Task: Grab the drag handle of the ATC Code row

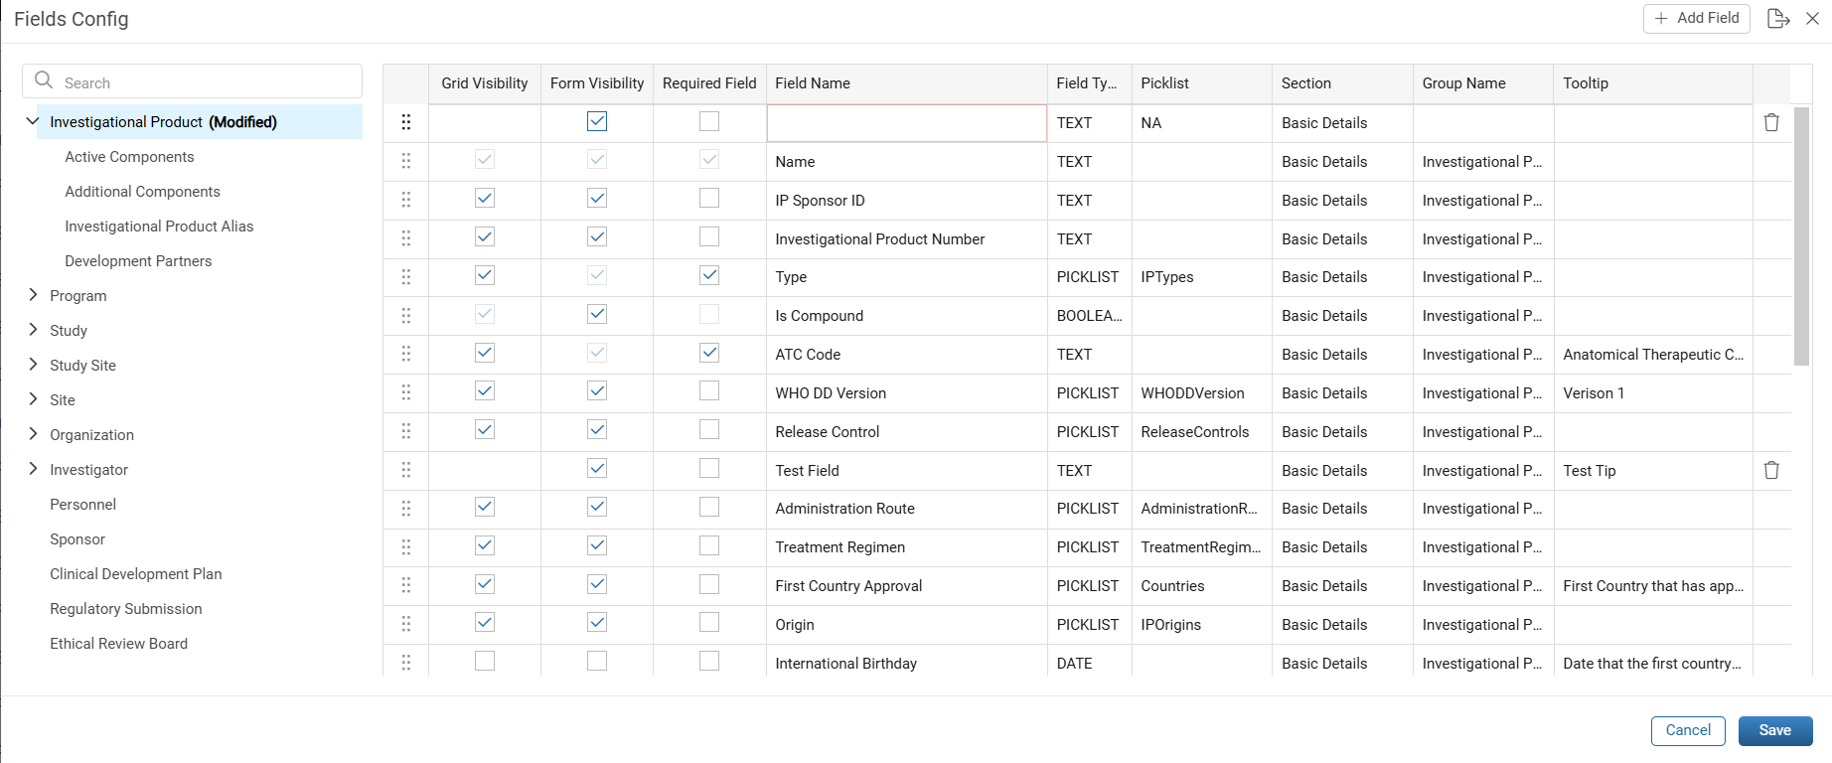Action: (x=405, y=354)
